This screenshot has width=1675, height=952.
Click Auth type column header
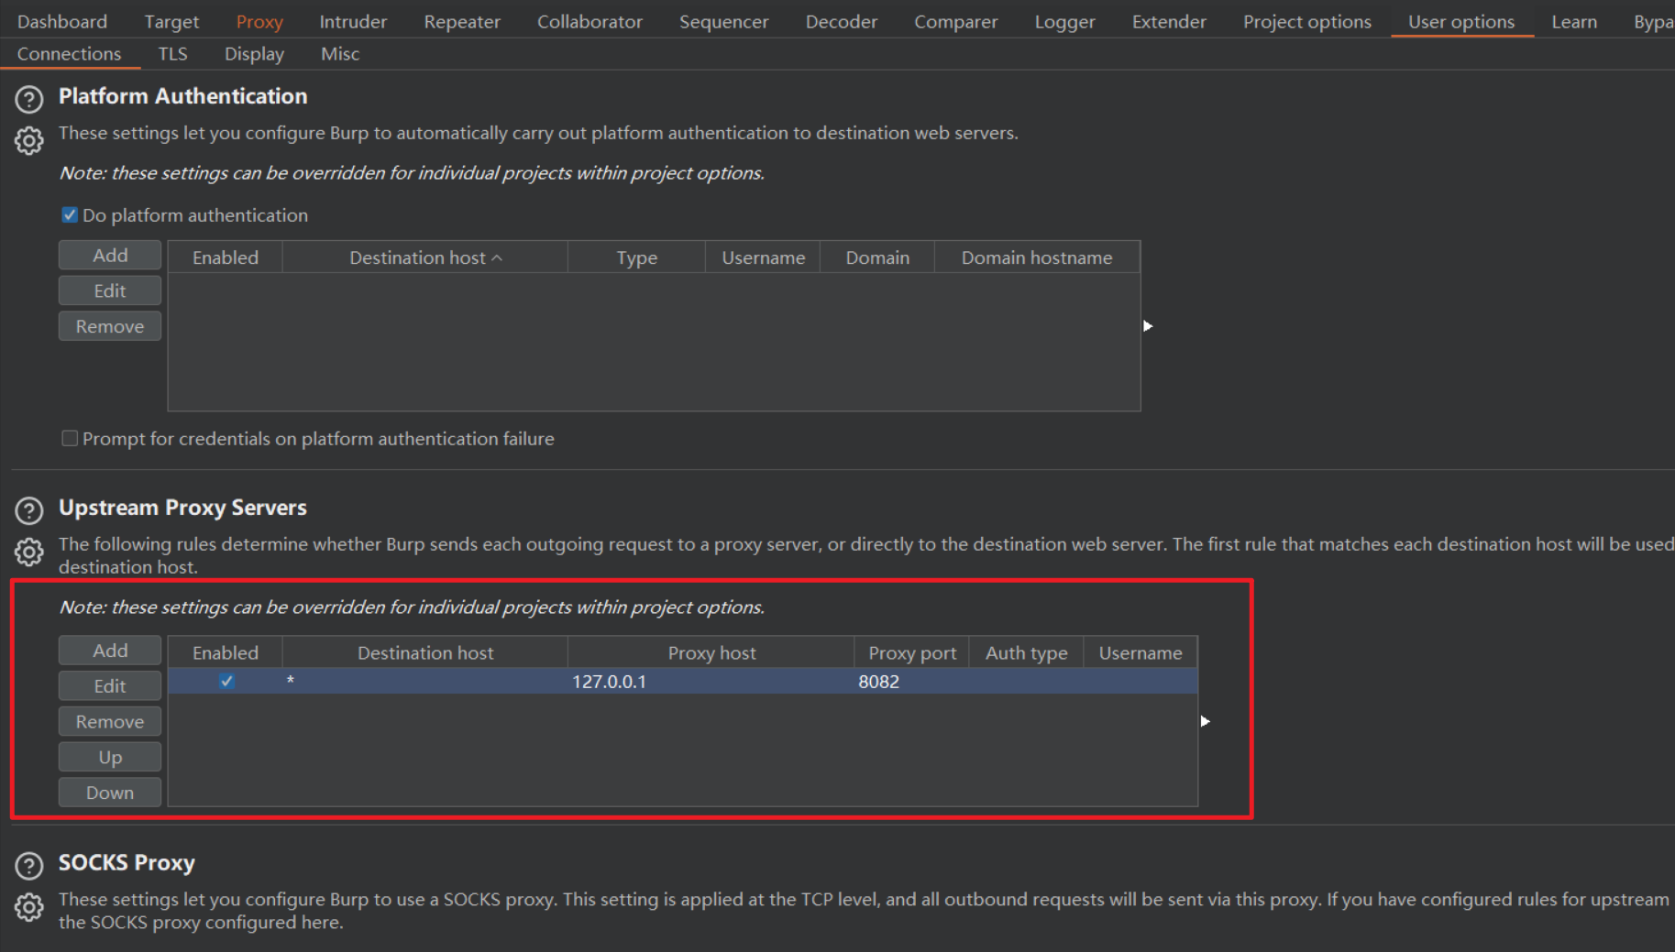[x=1027, y=652]
